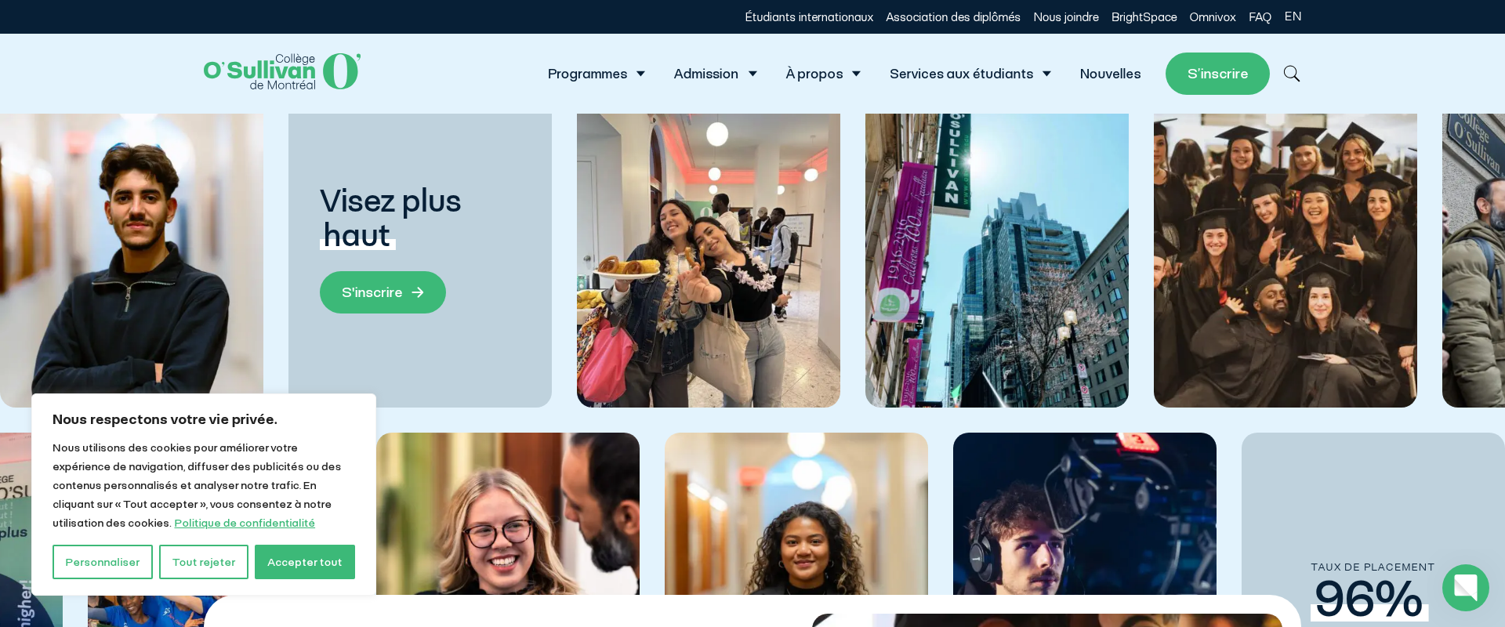The width and height of the screenshot is (1505, 627).
Task: Open the search magnifier icon
Action: coord(1292,74)
